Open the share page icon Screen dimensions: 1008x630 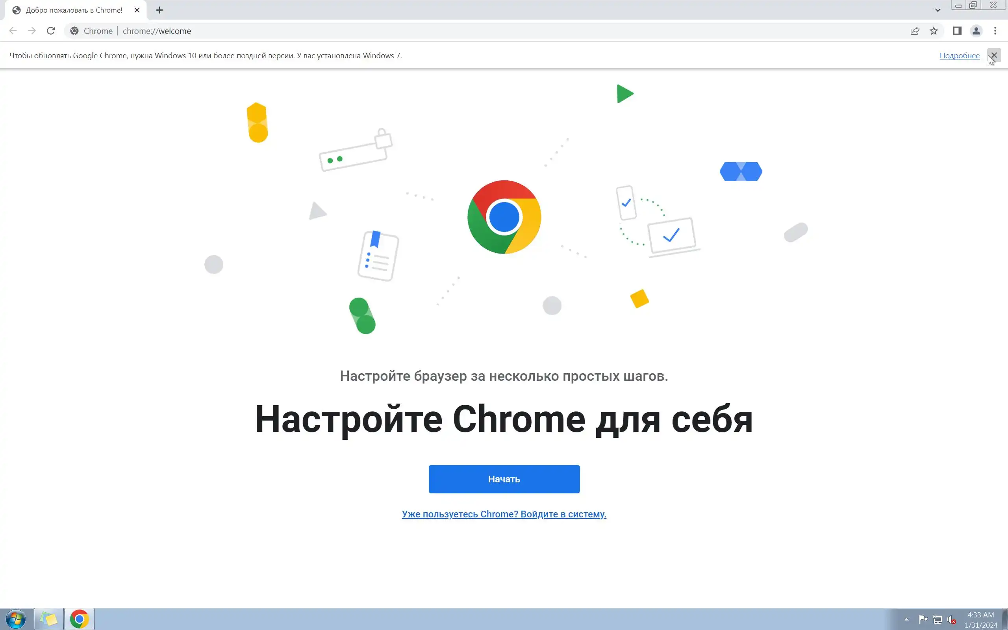915,31
